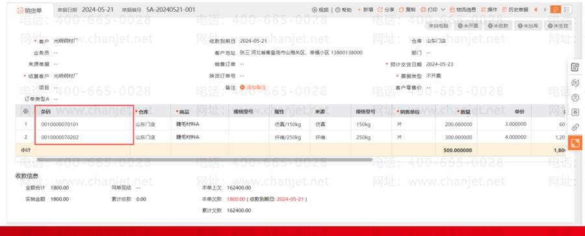Click the 物流信息 logistics info menu item
585x236 pixels.
point(463,10)
